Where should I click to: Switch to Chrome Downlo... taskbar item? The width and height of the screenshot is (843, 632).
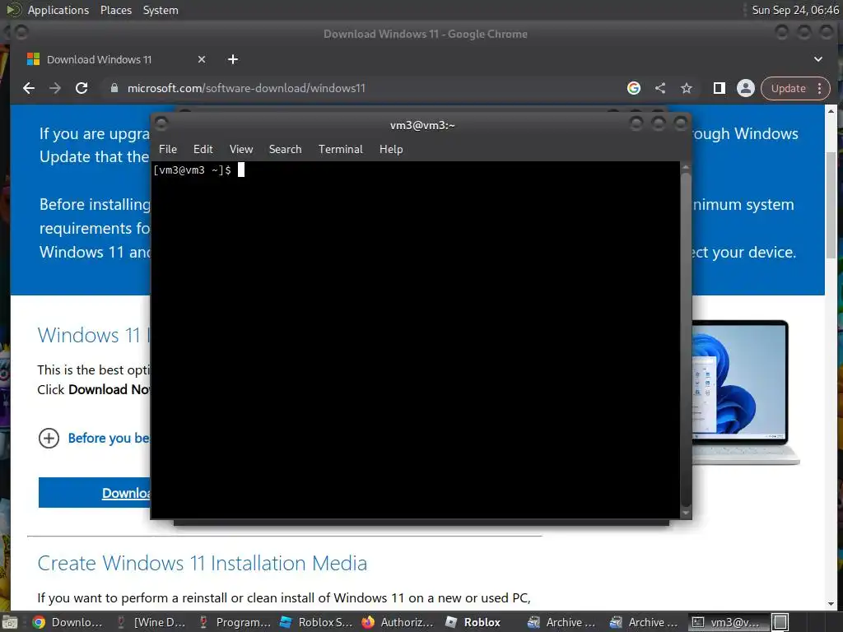68,622
